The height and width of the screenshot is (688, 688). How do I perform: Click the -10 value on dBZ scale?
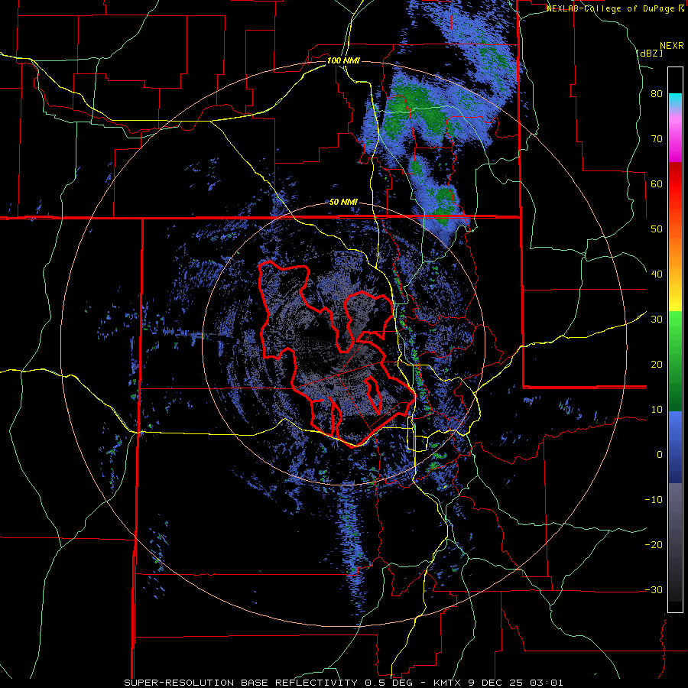pos(654,500)
